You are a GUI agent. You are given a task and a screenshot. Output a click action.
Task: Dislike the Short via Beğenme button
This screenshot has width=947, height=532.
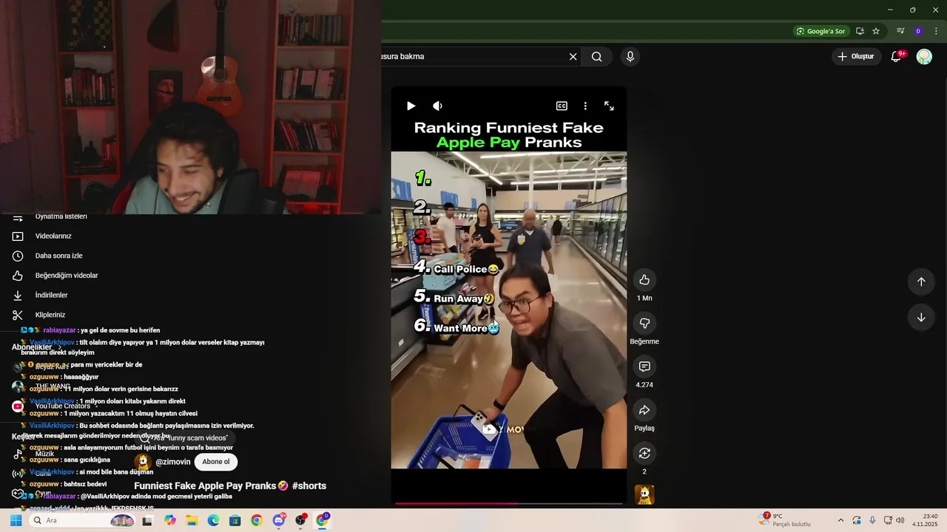tap(644, 323)
